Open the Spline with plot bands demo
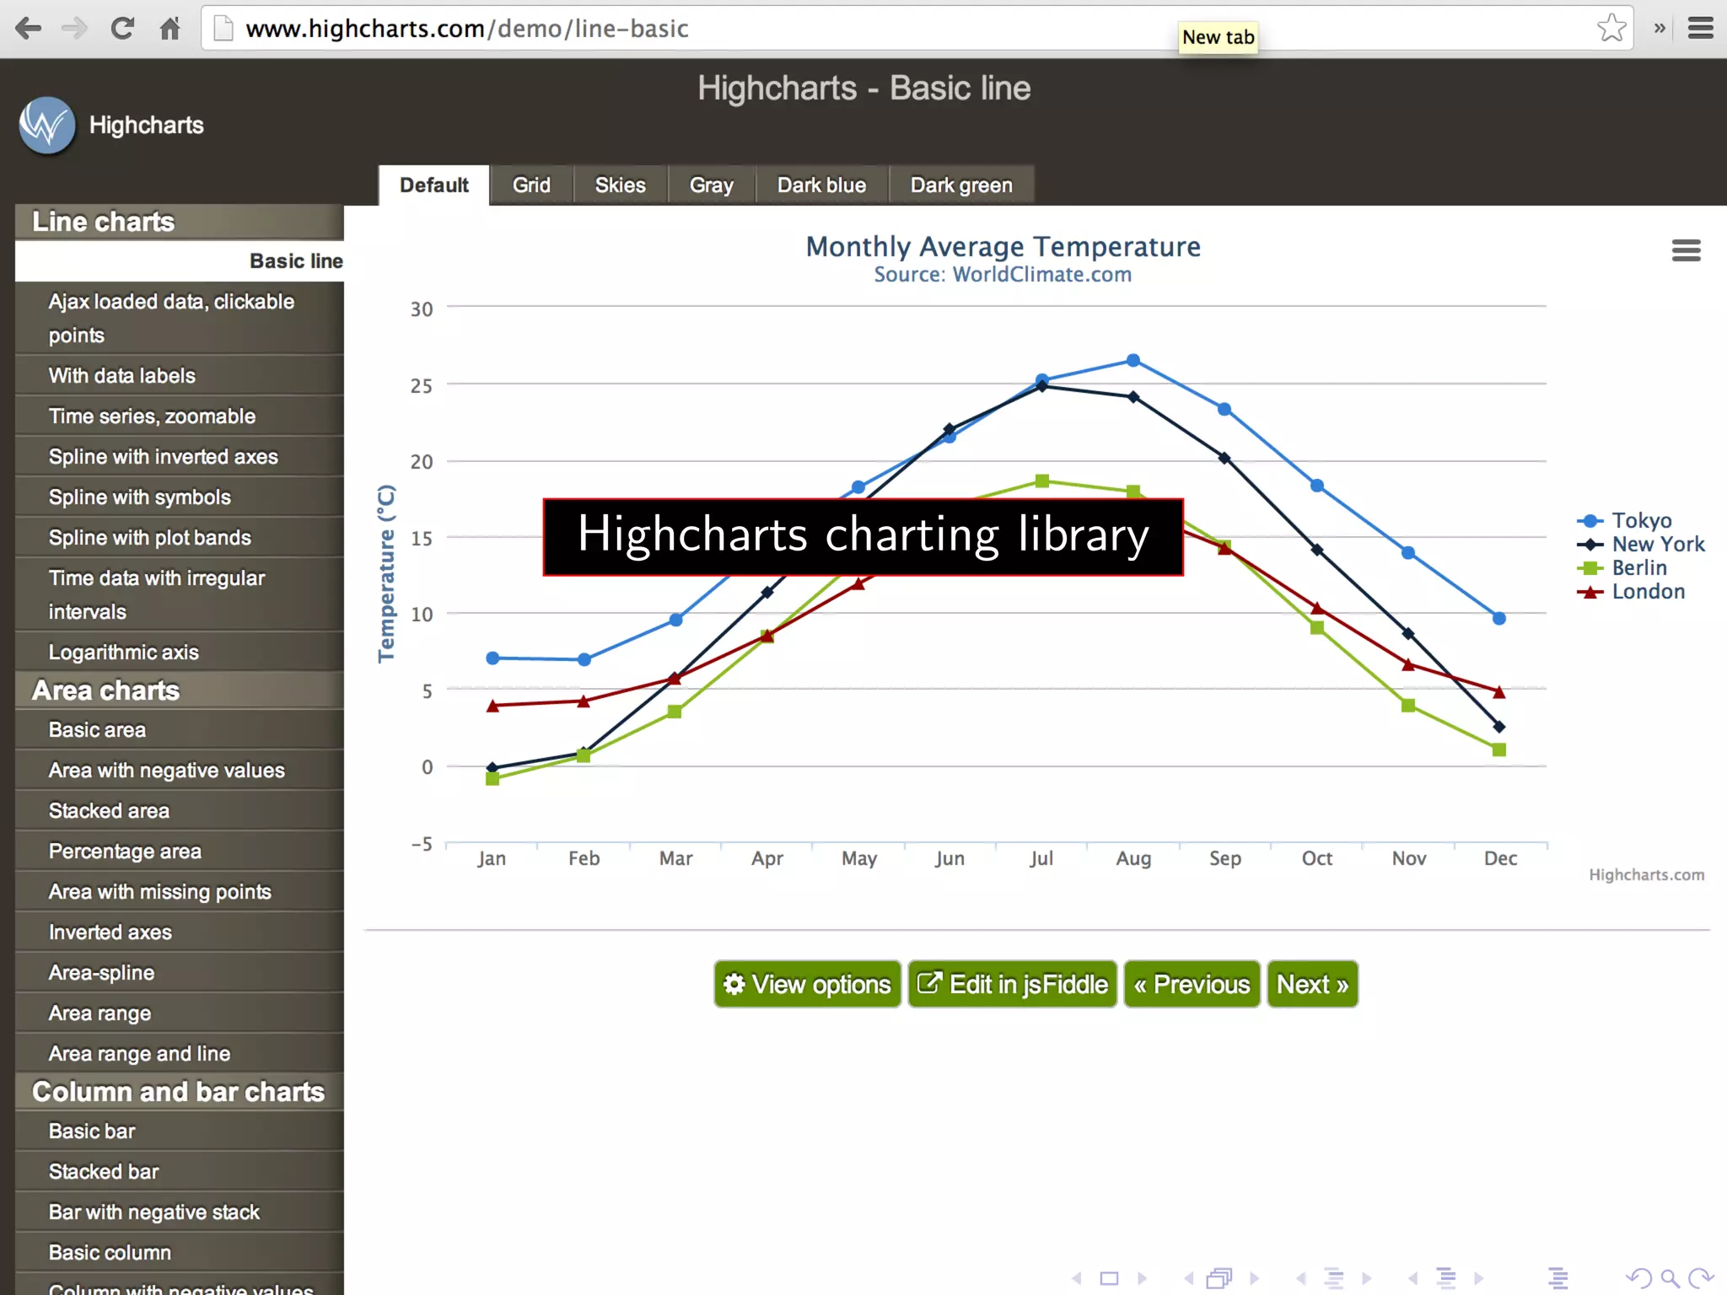 [x=180, y=538]
